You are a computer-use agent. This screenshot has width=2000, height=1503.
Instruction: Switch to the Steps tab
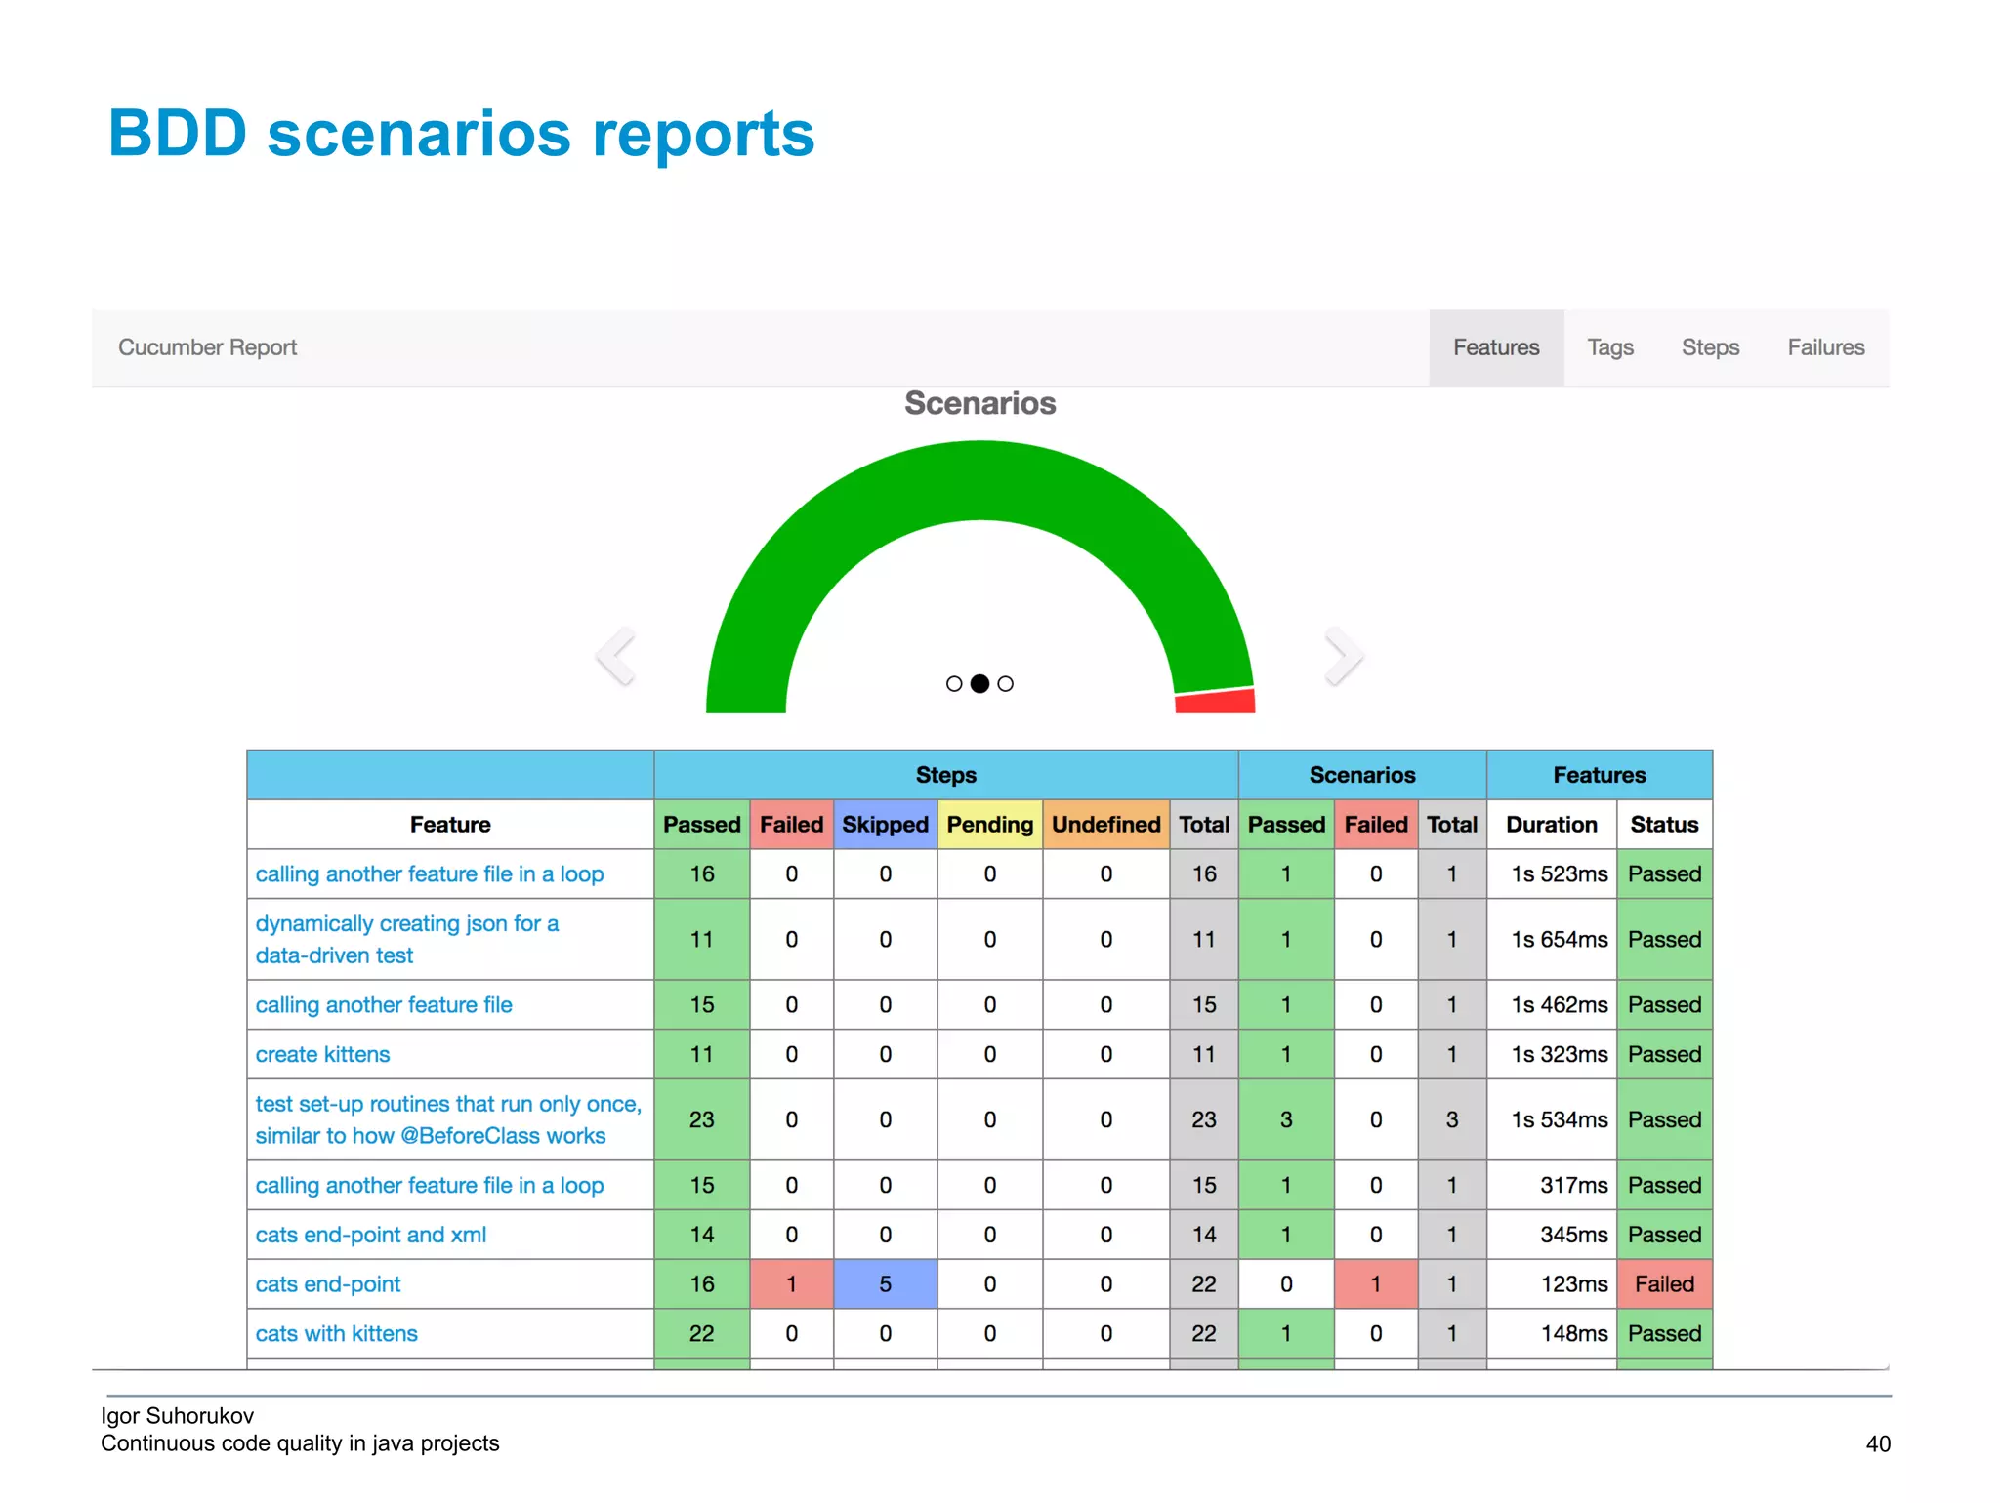(x=1710, y=347)
